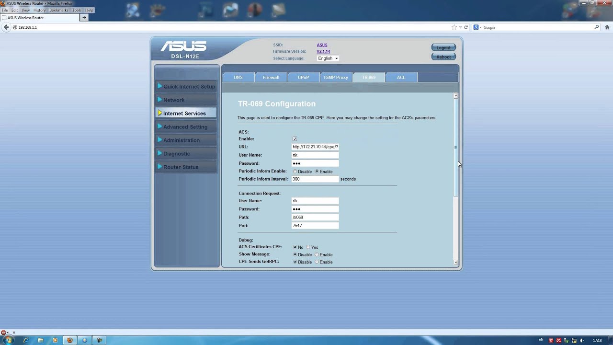Open Firefox History menu
Image resolution: width=613 pixels, height=345 pixels.
(39, 10)
